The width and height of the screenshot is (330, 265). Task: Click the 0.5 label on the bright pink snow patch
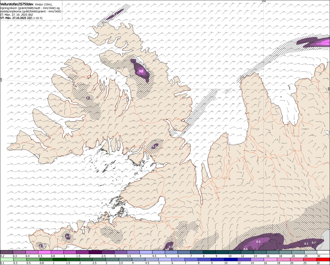[141, 71]
